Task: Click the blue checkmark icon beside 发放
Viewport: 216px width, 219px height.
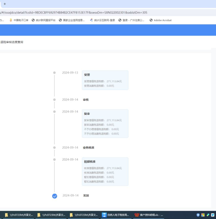Action: (55, 196)
